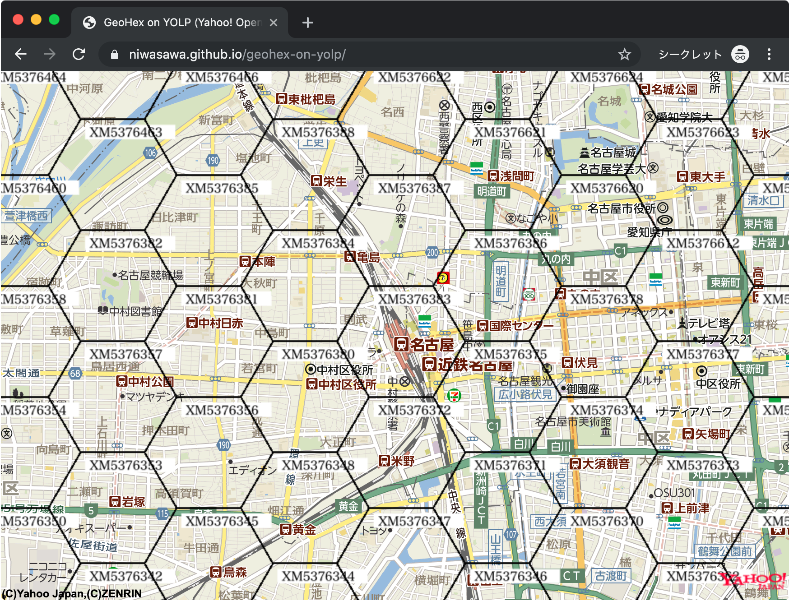Screen dimensions: 789x601
Task: Click the 東枇杷島 station icon
Action: pos(281,99)
